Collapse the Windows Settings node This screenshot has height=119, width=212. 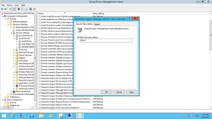(x=8, y=24)
